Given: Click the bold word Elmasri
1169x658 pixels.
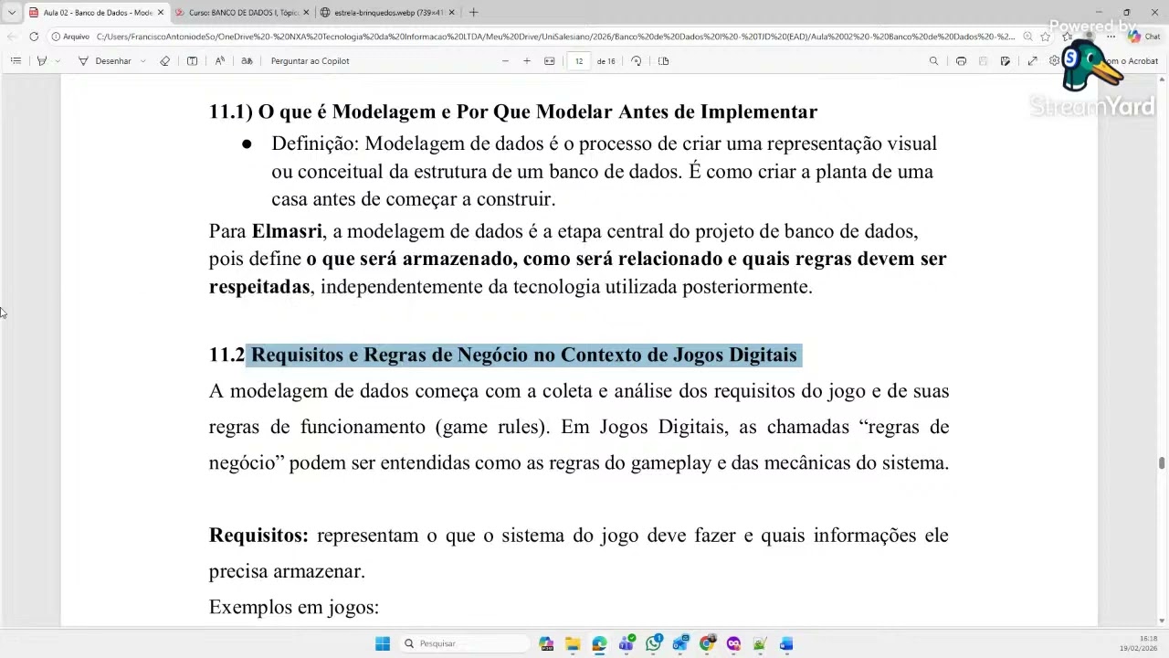Looking at the screenshot, I should coord(287,231).
